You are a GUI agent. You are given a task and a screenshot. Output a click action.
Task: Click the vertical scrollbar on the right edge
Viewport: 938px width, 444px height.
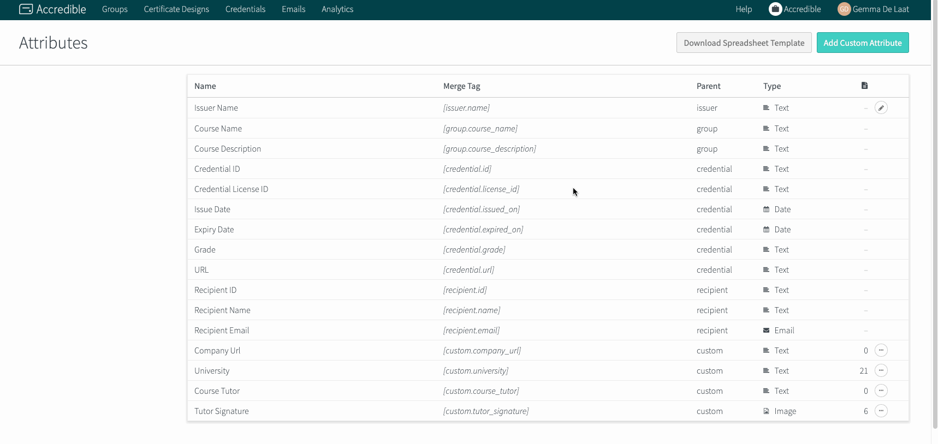(934, 218)
